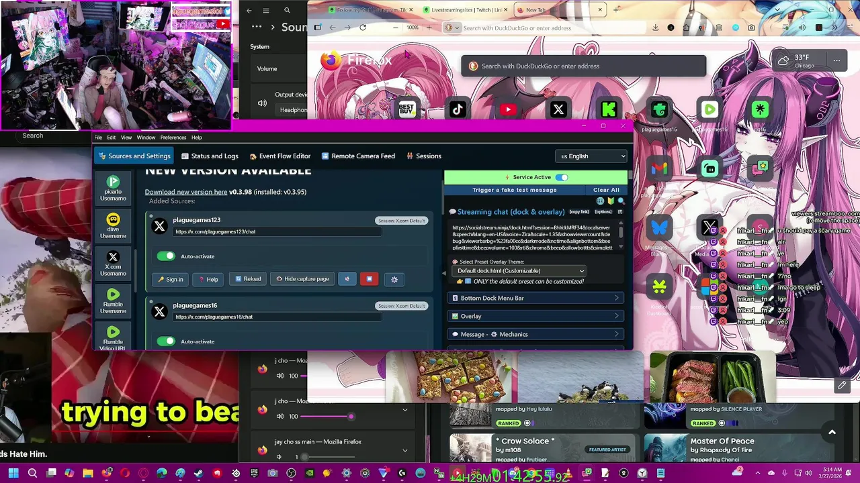The width and height of the screenshot is (860, 483).
Task: Open the language dropdown showing English
Action: (592, 156)
